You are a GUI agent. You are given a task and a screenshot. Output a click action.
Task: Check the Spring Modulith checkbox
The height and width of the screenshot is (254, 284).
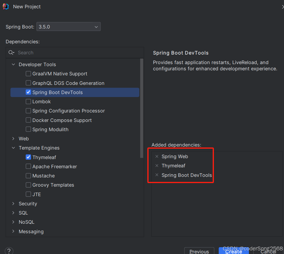click(x=28, y=129)
